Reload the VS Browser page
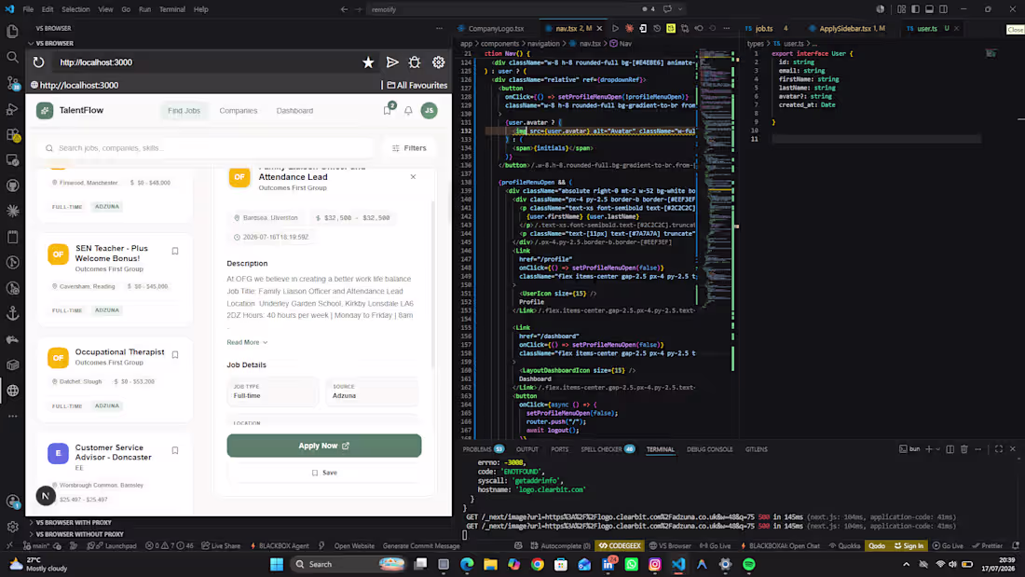Screen dimensions: 1025x577 38,62
